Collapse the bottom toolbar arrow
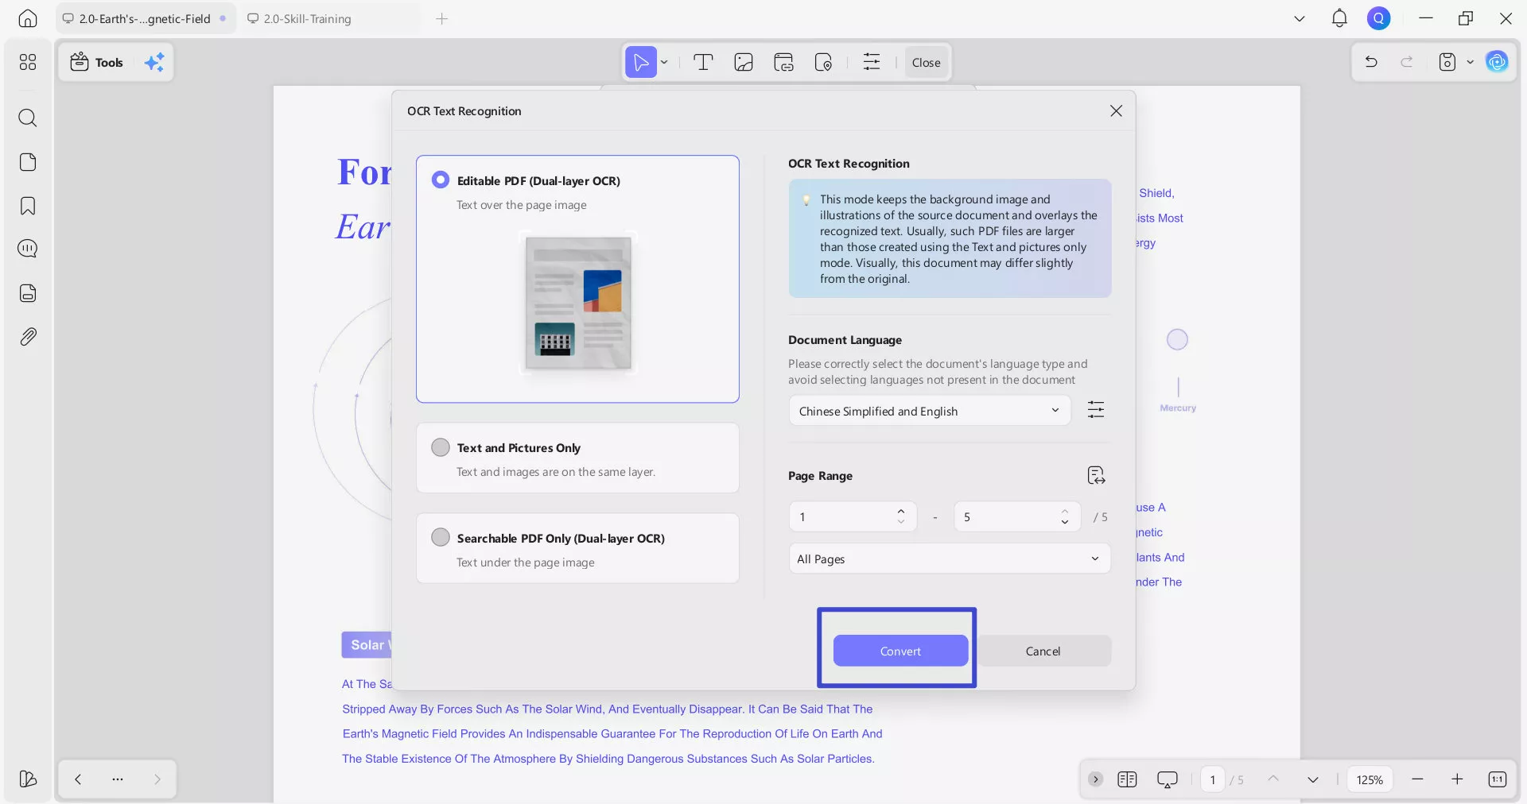Screen dimensions: 1527x804 1096,779
